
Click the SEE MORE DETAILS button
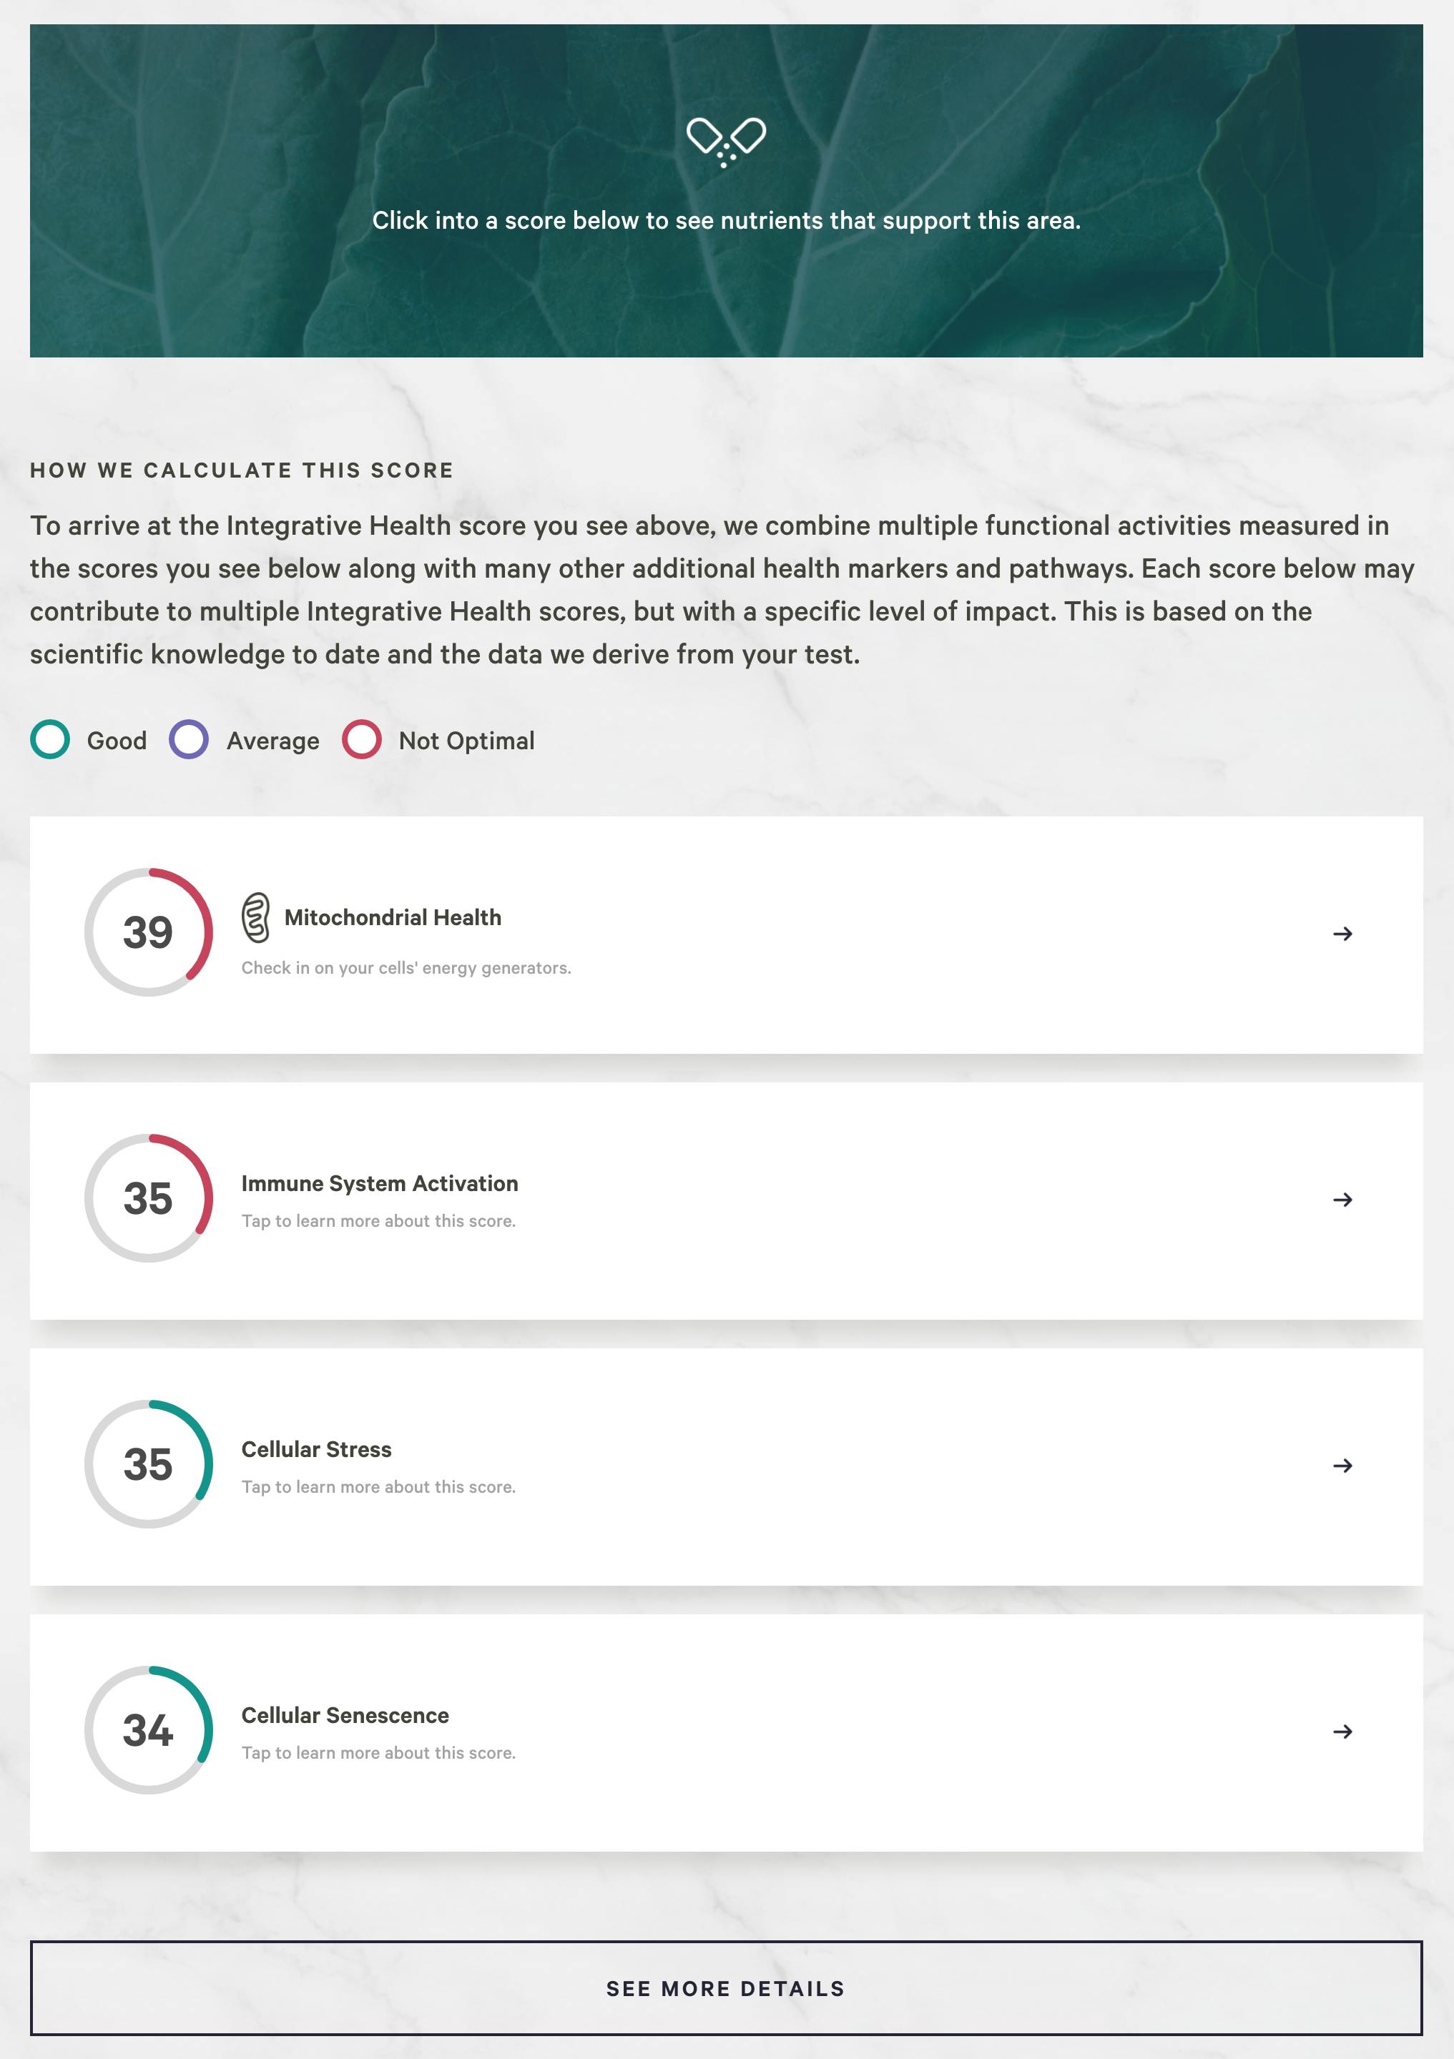[x=727, y=1988]
